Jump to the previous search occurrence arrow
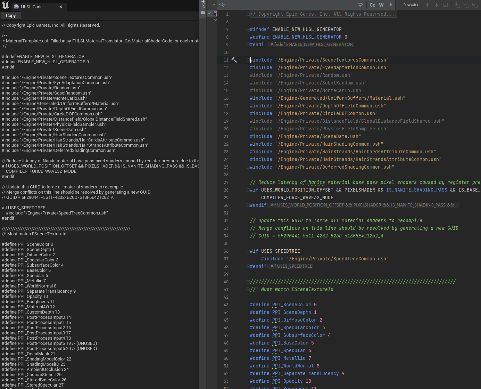The image size is (481, 389). click(x=428, y=5)
